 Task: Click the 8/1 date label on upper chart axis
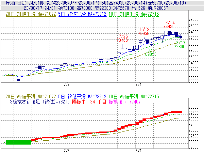(138, 85)
